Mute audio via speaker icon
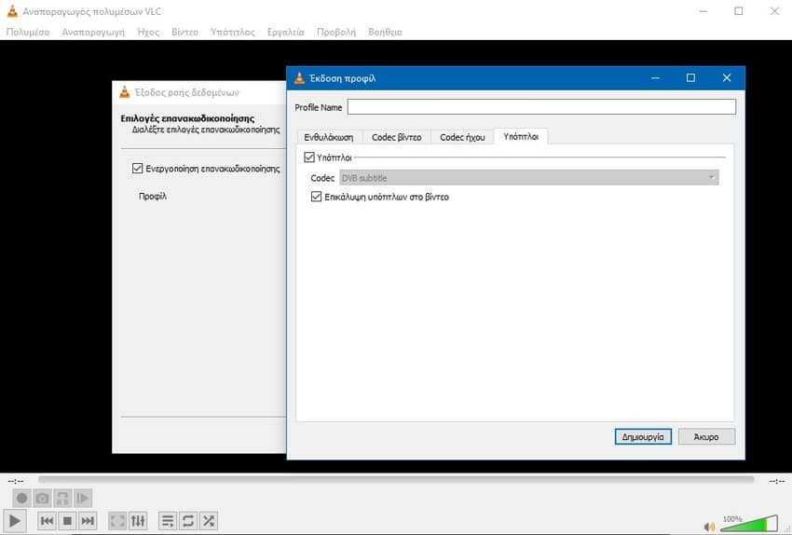 click(x=709, y=527)
